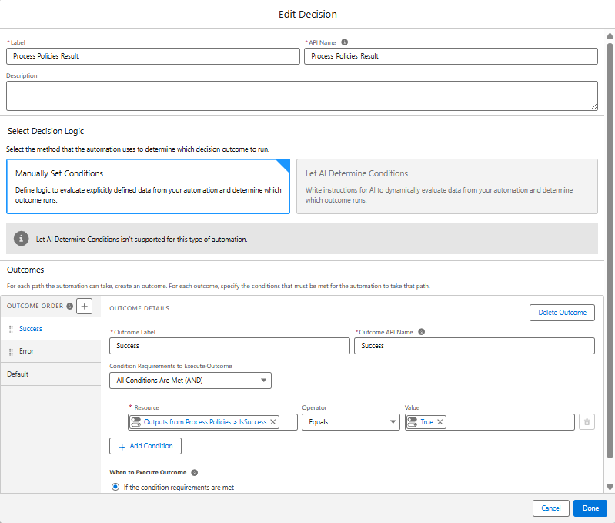Click the Outcome Order info icon

[70, 307]
